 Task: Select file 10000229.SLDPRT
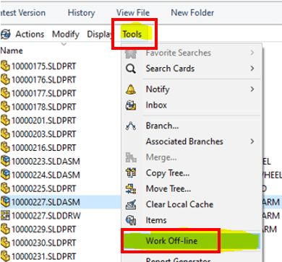click(x=43, y=230)
